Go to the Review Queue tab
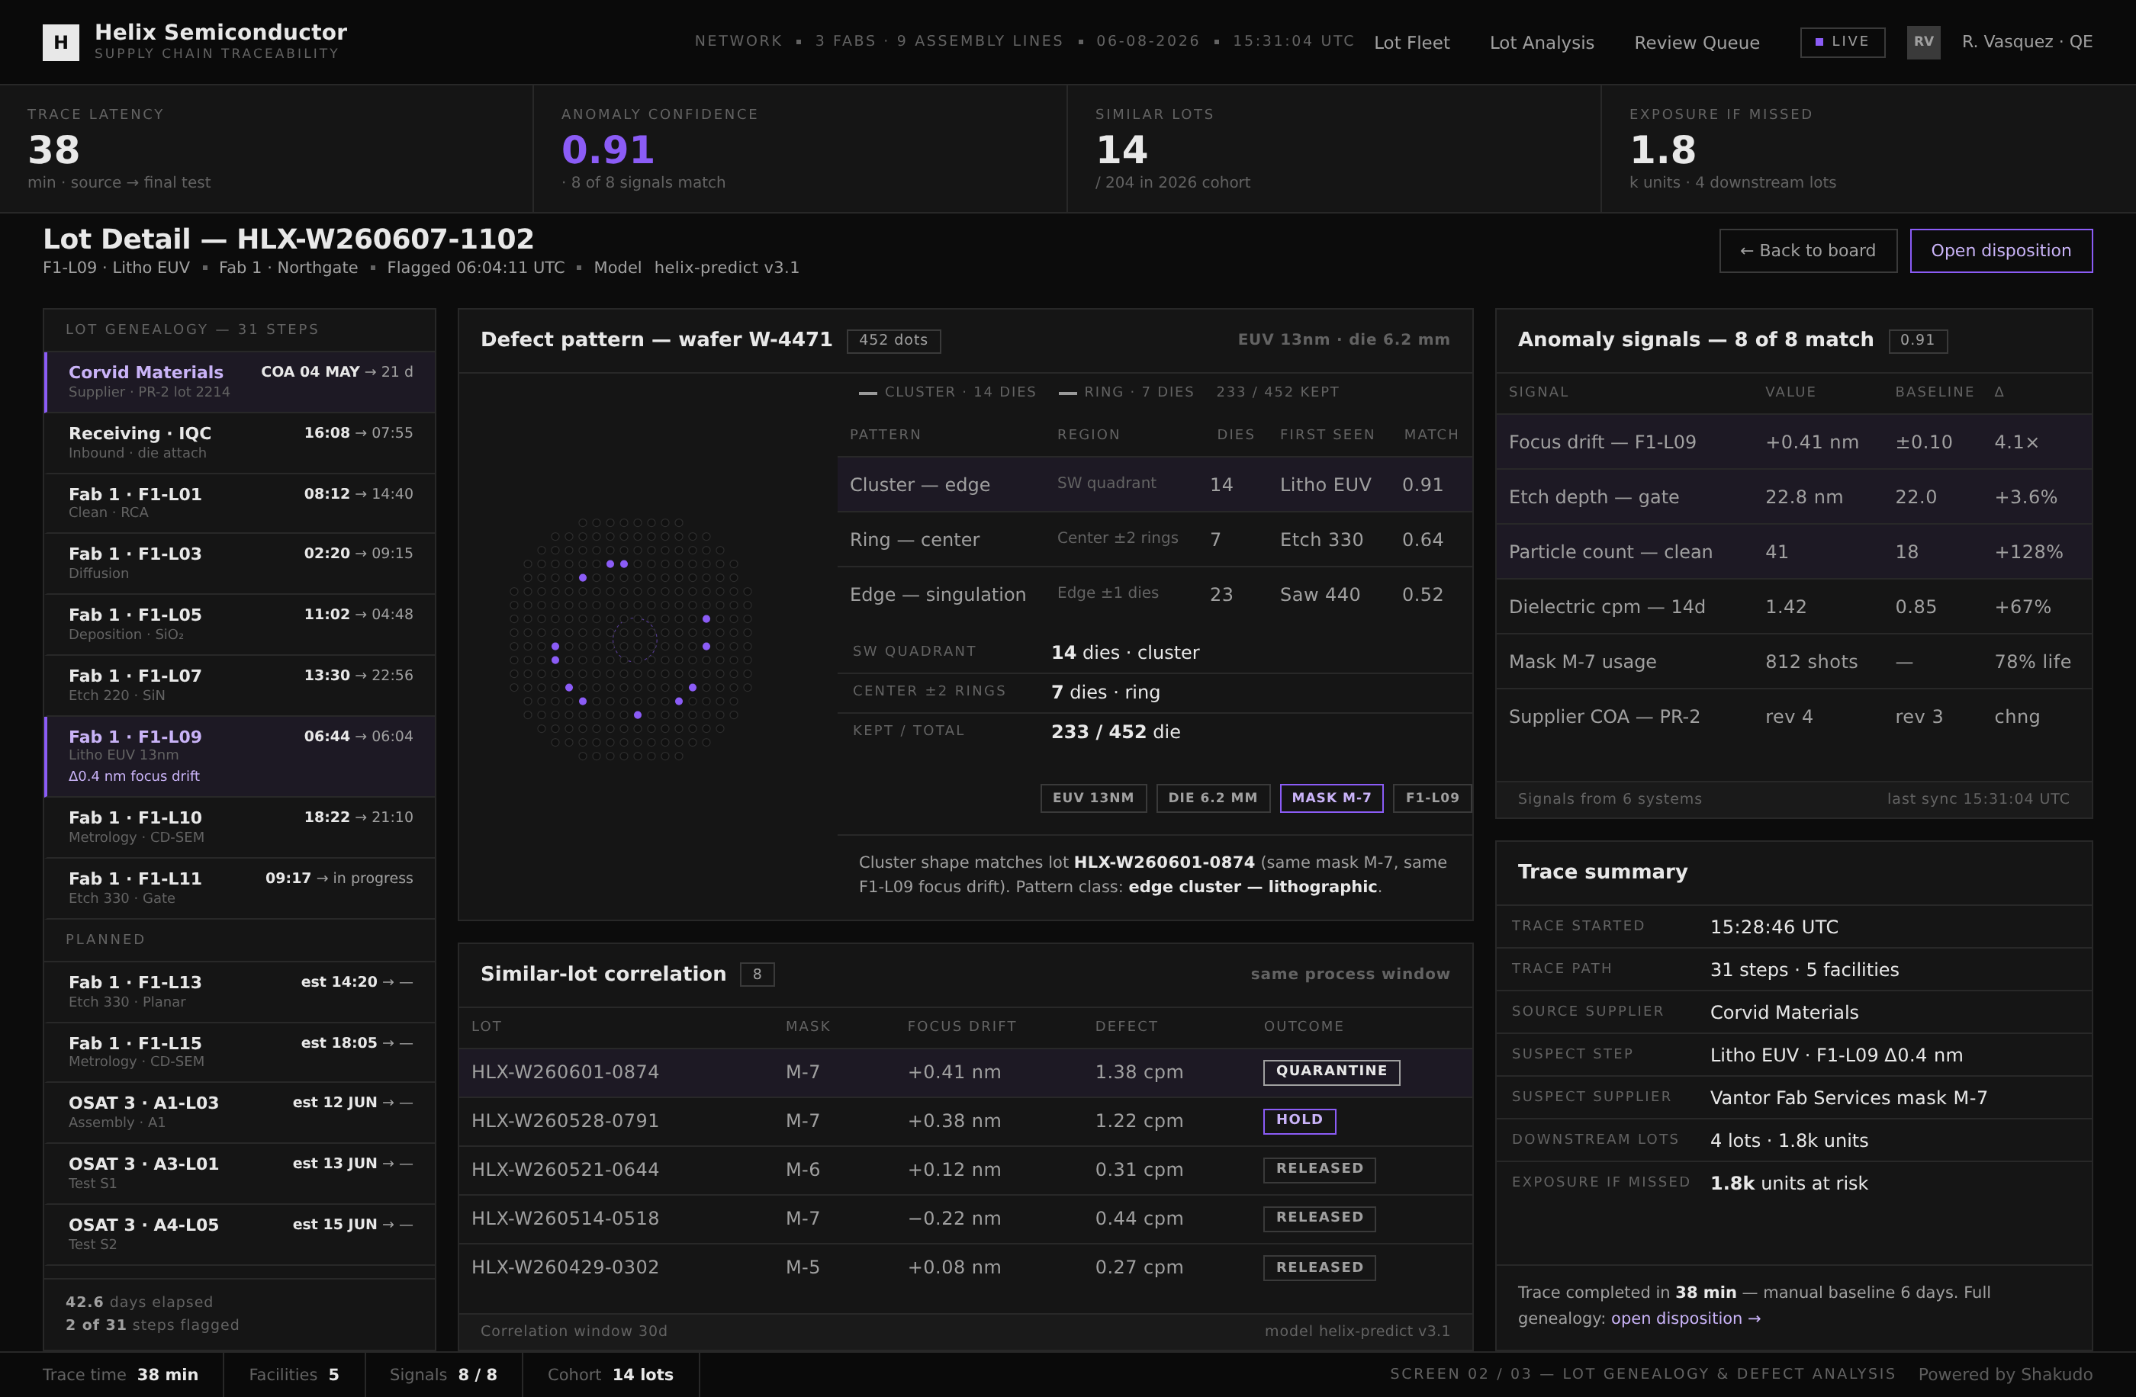Viewport: 2136px width, 1397px height. [x=1697, y=42]
